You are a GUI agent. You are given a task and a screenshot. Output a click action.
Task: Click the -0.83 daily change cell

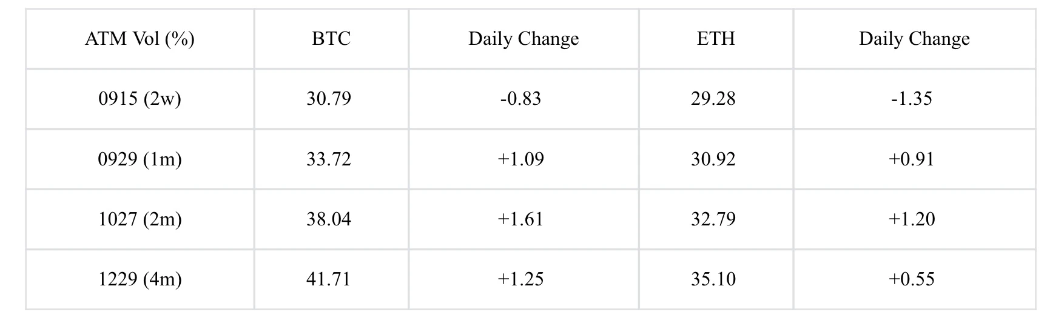520,98
